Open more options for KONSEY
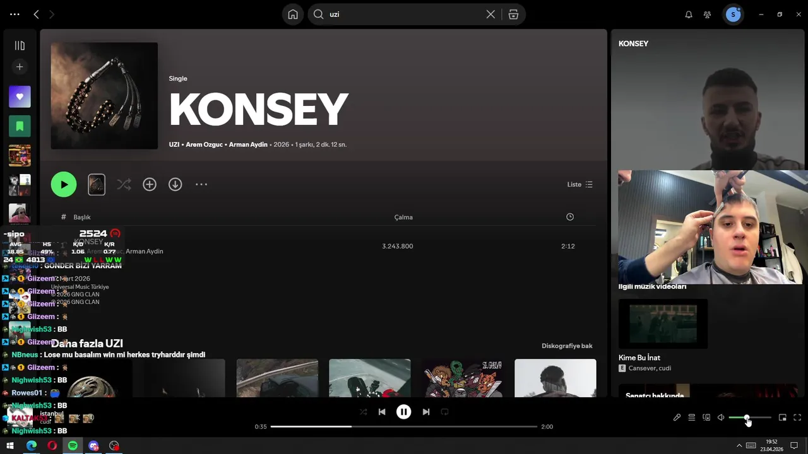 pos(201,184)
